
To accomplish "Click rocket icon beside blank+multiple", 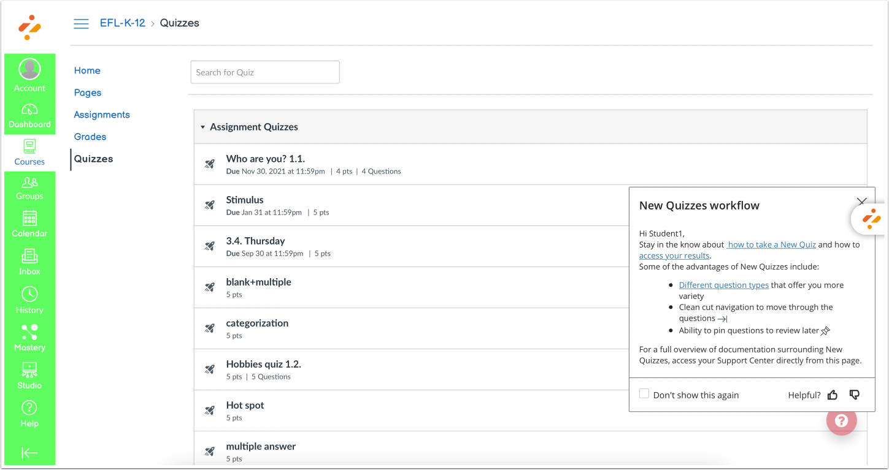I will [210, 287].
